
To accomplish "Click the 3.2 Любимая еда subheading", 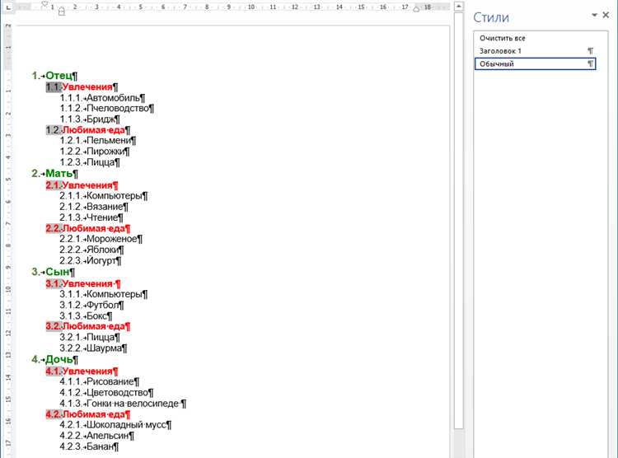I will [88, 326].
